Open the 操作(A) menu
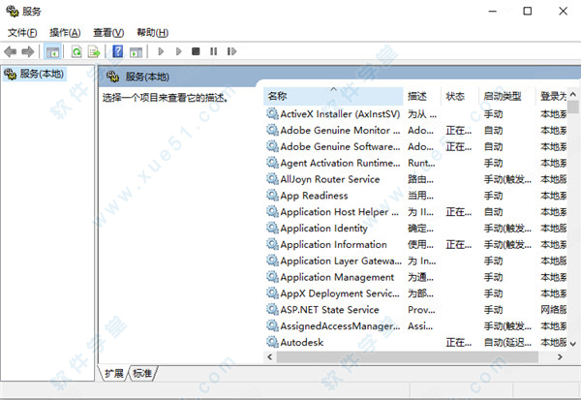 click(x=65, y=33)
